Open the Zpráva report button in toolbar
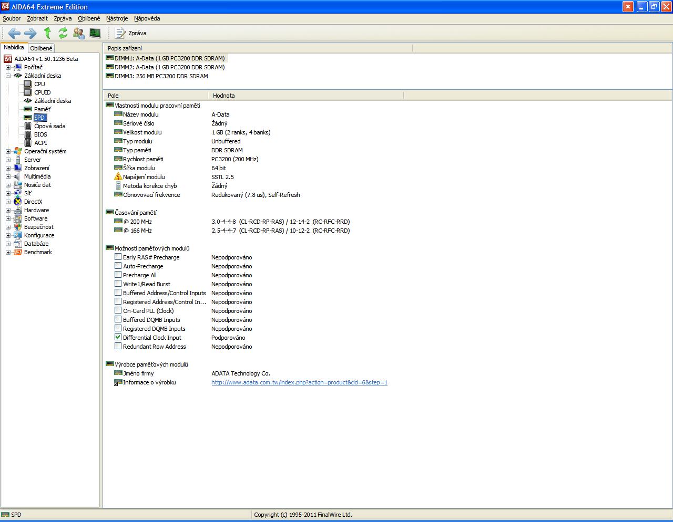The image size is (673, 522). 131,33
